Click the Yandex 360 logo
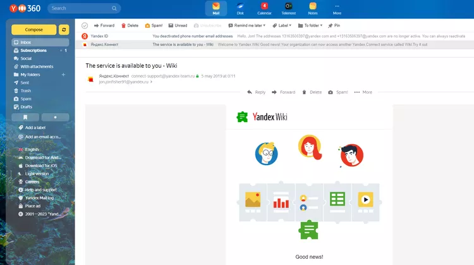Viewport: 474px width, 265px height. (x=25, y=8)
